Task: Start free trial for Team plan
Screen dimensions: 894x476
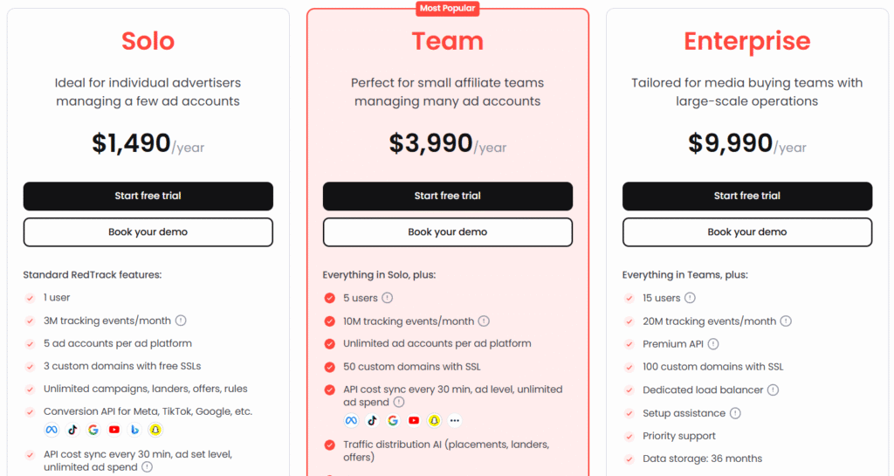Action: click(448, 197)
